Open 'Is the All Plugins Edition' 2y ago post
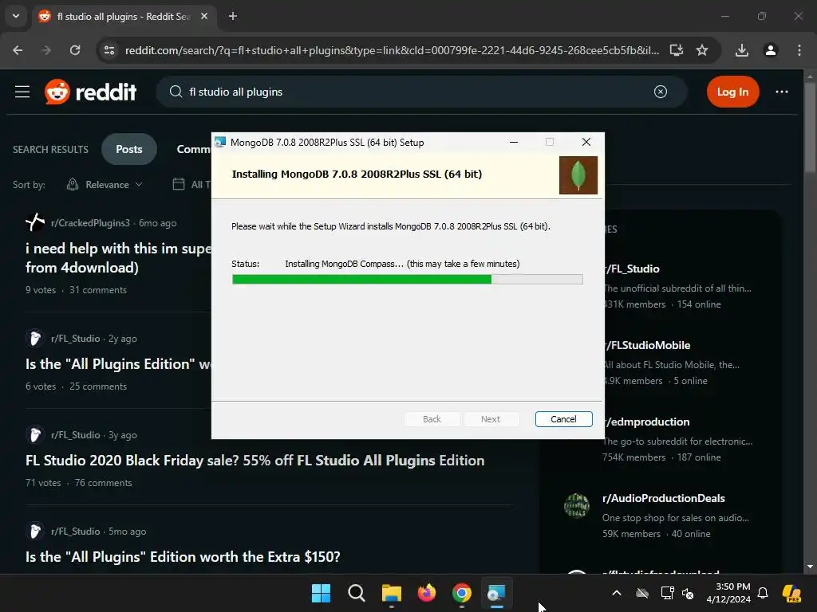This screenshot has height=612, width=817. click(119, 363)
